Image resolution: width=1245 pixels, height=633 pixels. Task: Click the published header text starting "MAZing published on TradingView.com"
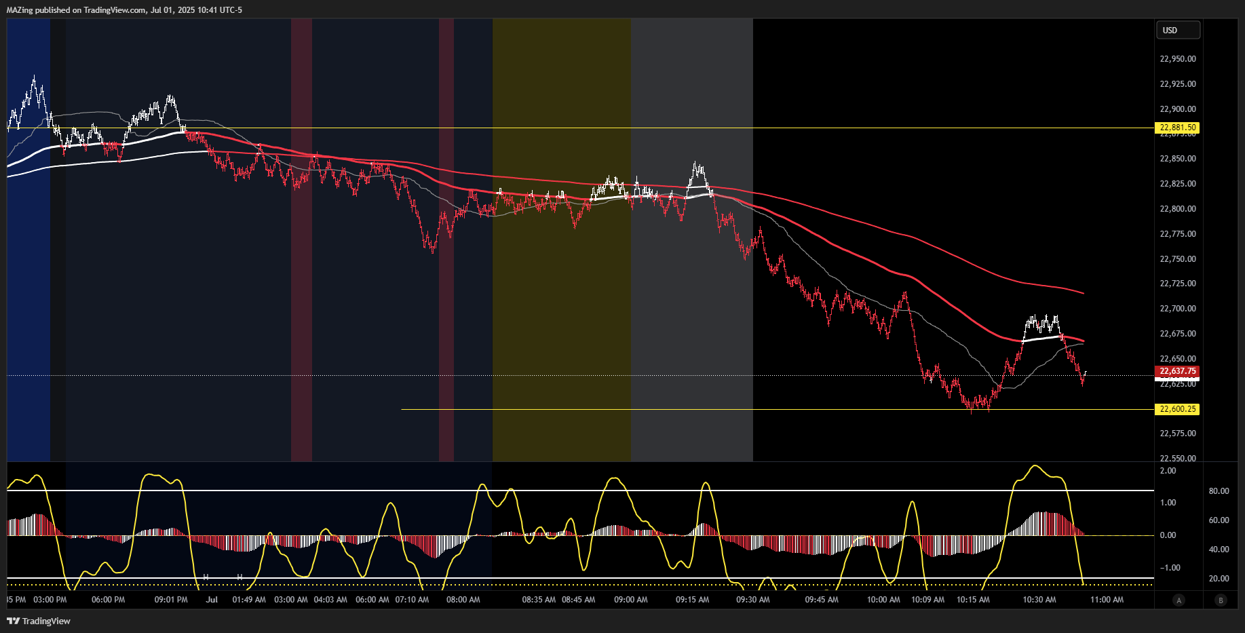[x=124, y=9]
